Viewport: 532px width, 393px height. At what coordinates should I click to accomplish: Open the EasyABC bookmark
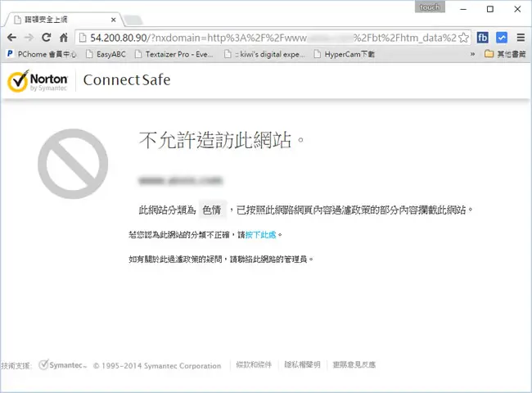[106, 54]
